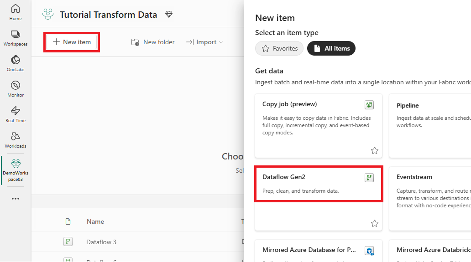Switch to the Favorites filter
Viewport: 471px width, 262px height.
point(279,48)
